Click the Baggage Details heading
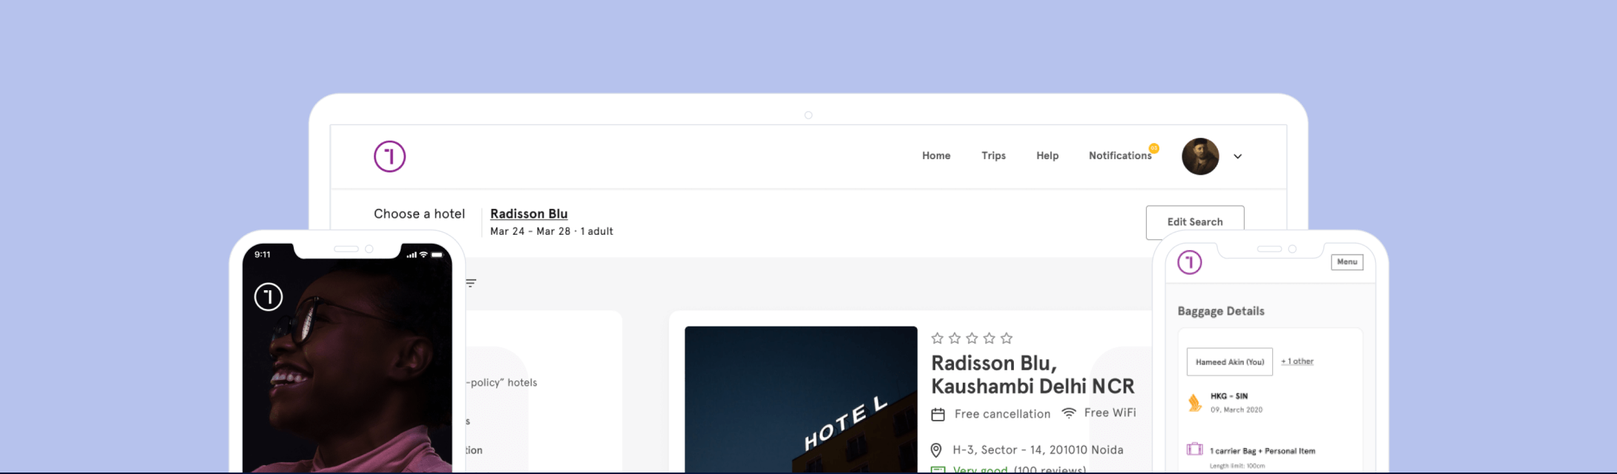 [x=1221, y=311]
